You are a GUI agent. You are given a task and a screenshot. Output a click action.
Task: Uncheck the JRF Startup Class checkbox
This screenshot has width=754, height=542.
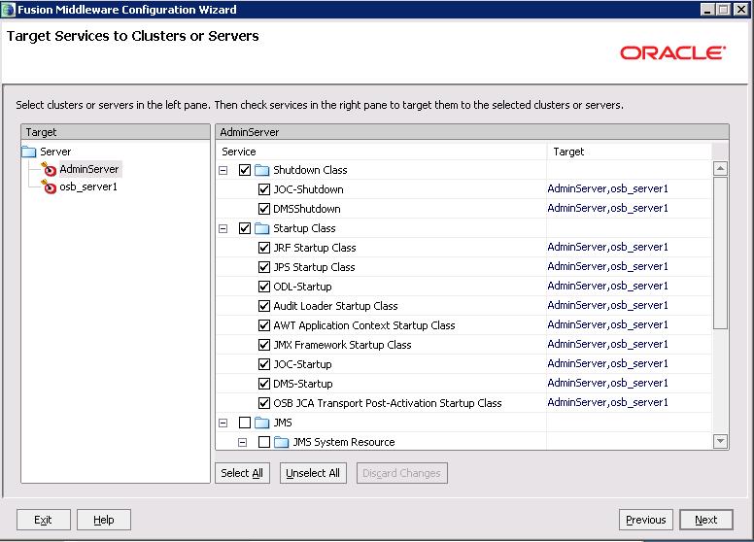pos(264,248)
